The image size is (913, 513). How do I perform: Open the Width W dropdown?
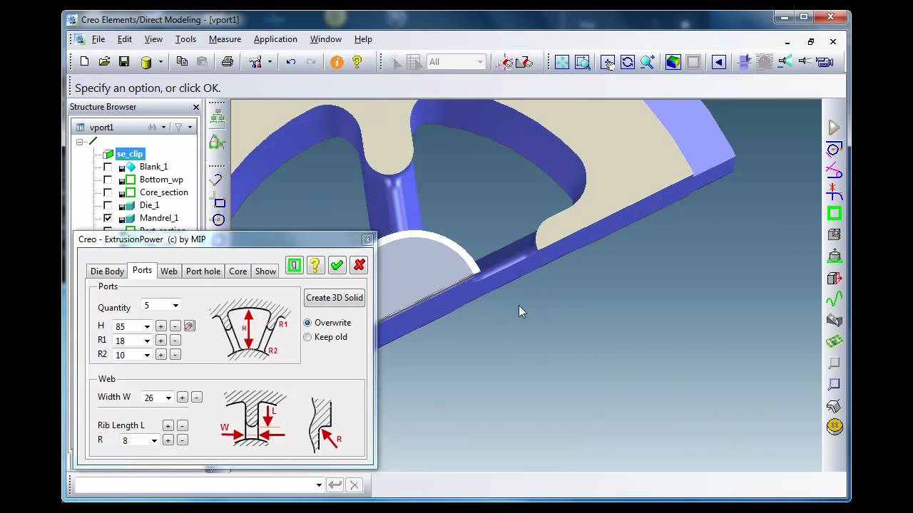(168, 398)
